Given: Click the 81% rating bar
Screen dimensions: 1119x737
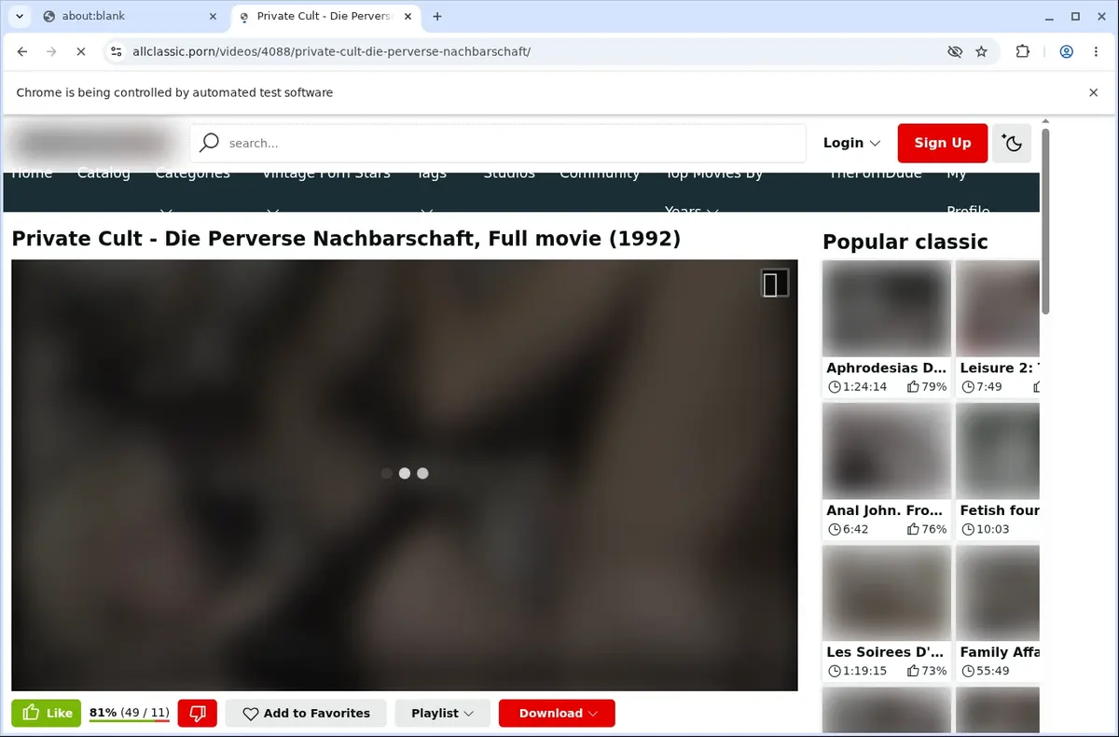Looking at the screenshot, I should [129, 714].
